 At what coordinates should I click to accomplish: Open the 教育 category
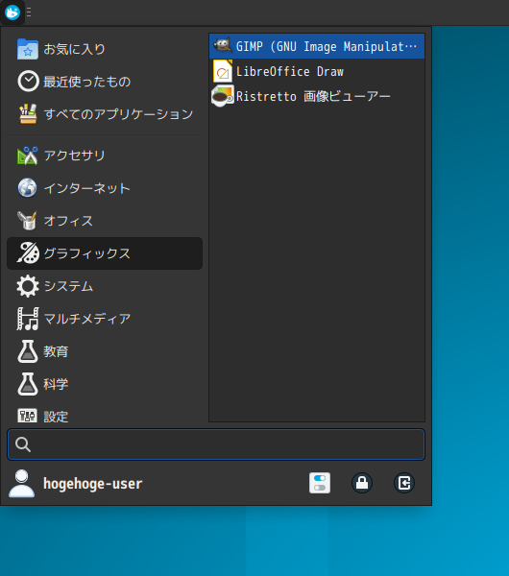(x=105, y=351)
